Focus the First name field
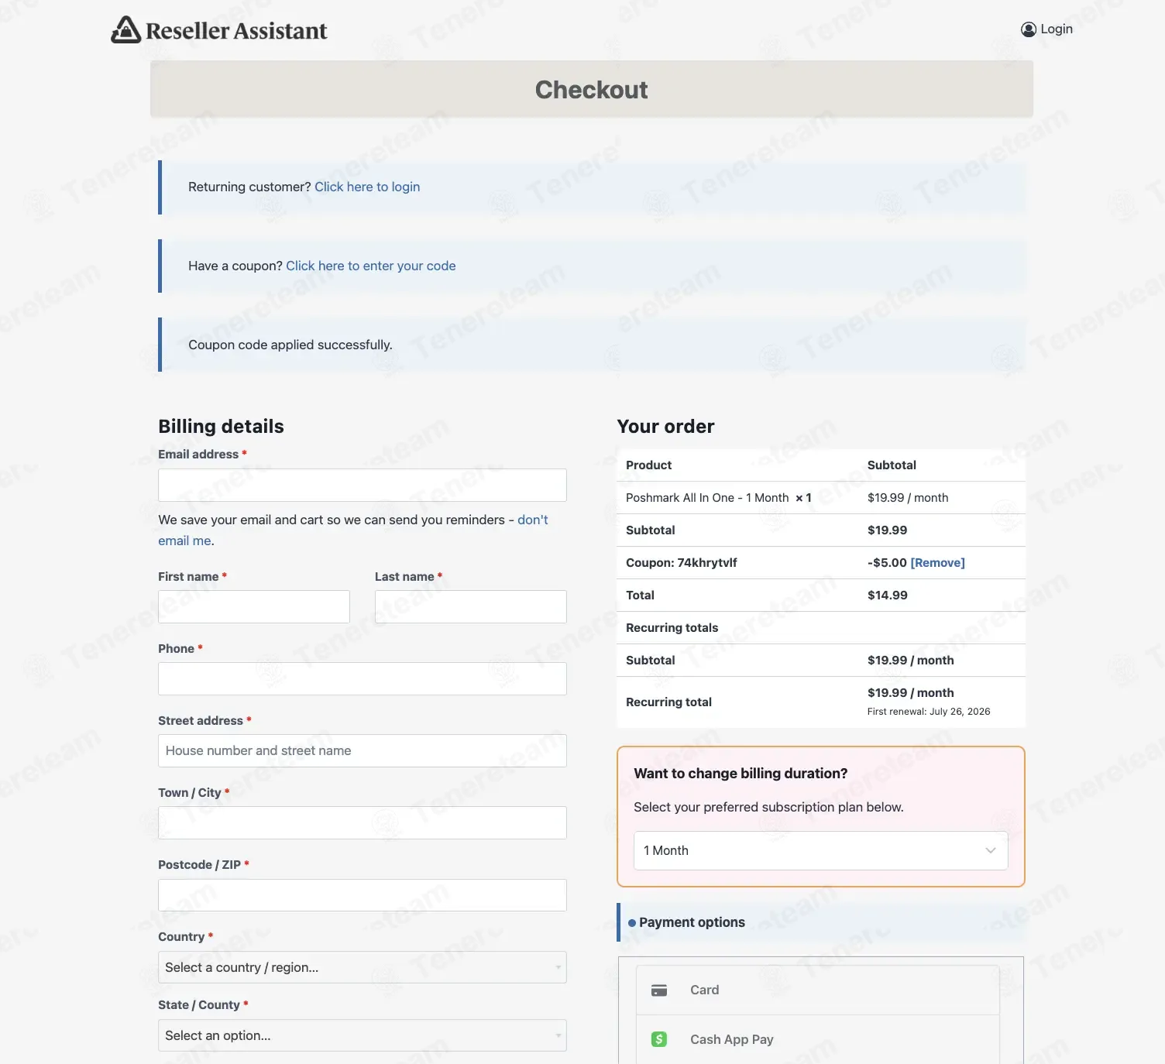Viewport: 1165px width, 1064px height. pos(254,607)
